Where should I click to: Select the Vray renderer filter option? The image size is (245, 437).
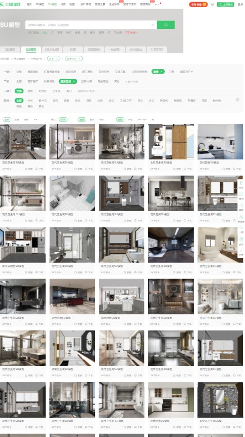(130, 120)
